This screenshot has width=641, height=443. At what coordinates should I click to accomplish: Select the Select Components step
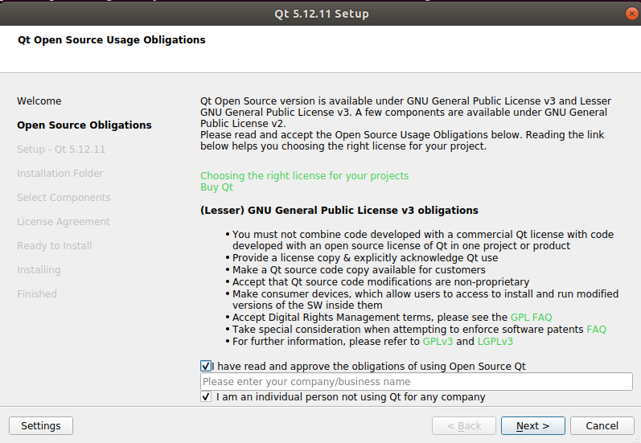pyautogui.click(x=64, y=198)
